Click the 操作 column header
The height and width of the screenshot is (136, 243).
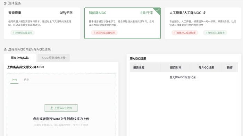click(230, 67)
